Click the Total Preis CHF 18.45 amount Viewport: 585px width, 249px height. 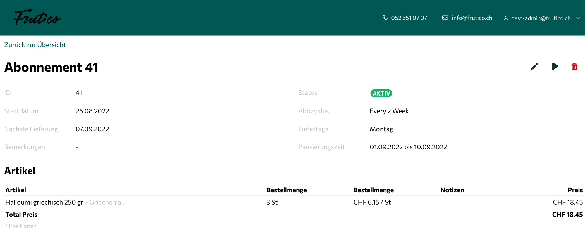(x=567, y=215)
